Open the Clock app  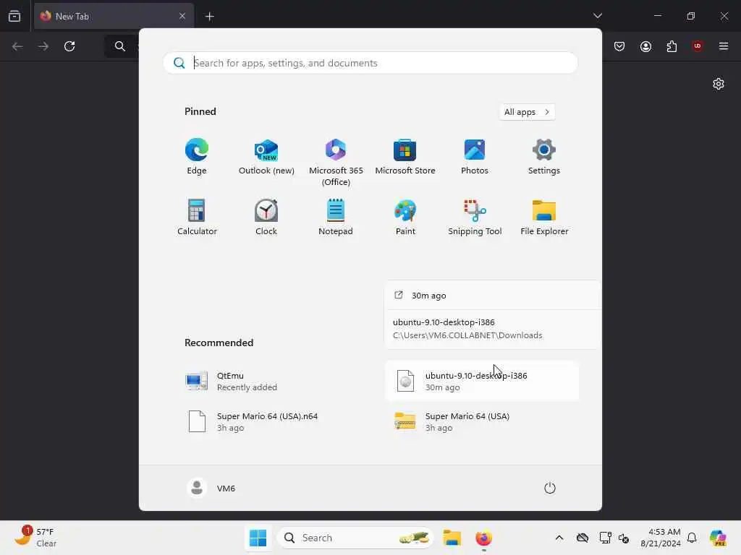pos(266,217)
